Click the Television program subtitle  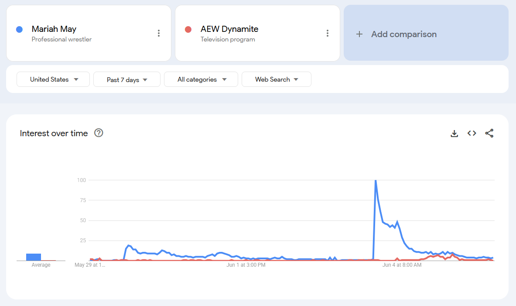(228, 39)
